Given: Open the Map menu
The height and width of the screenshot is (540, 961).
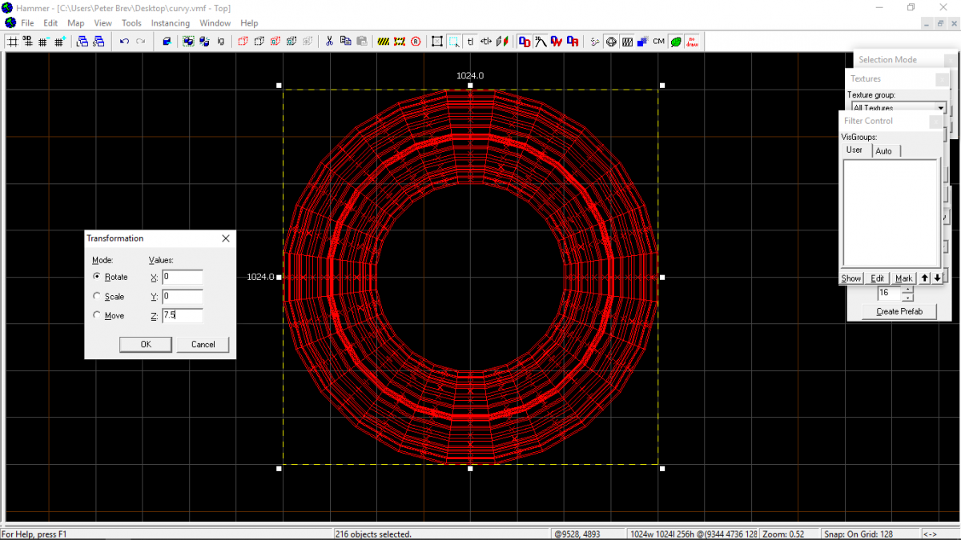Looking at the screenshot, I should 76,23.
